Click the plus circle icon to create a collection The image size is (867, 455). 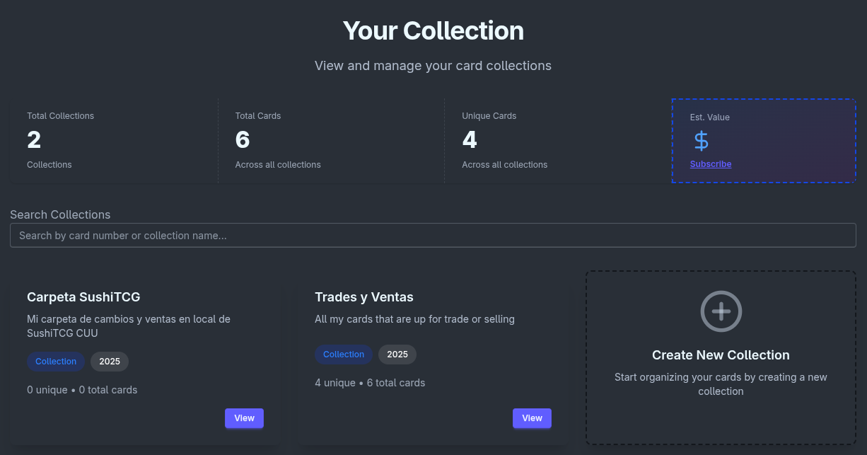(721, 311)
